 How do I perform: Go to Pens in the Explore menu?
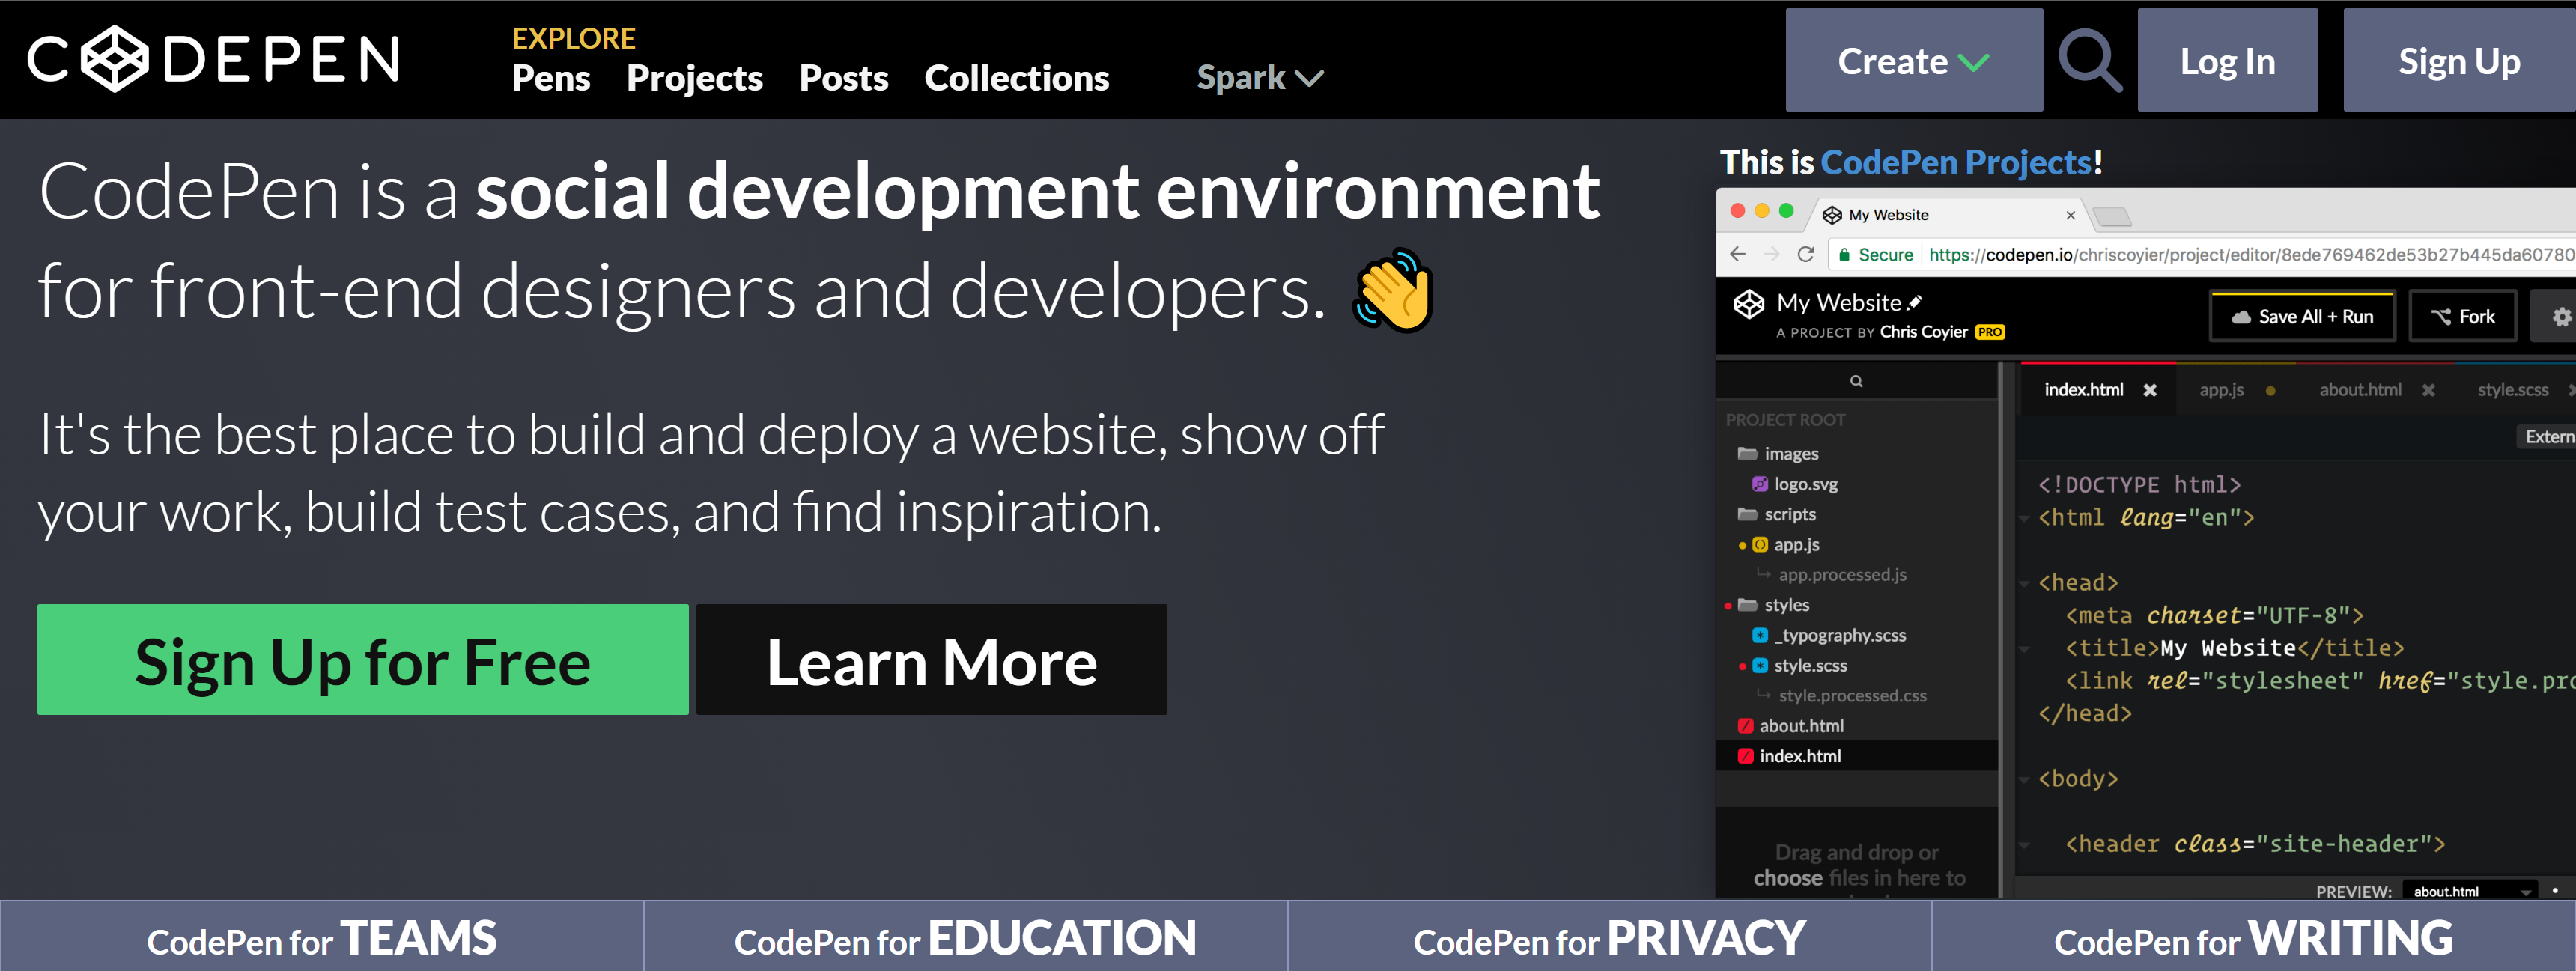click(550, 78)
